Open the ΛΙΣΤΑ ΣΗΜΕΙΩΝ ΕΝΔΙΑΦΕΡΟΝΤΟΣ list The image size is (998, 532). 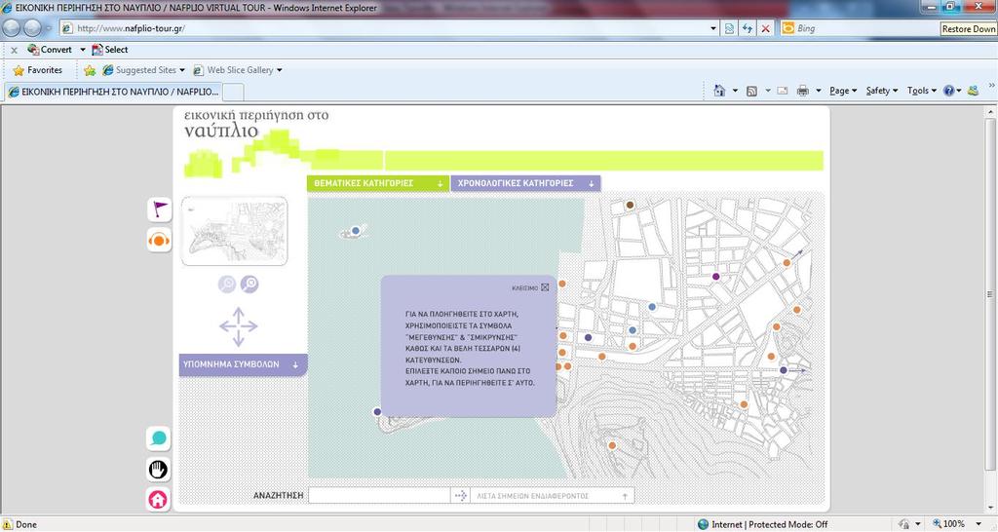[552, 495]
